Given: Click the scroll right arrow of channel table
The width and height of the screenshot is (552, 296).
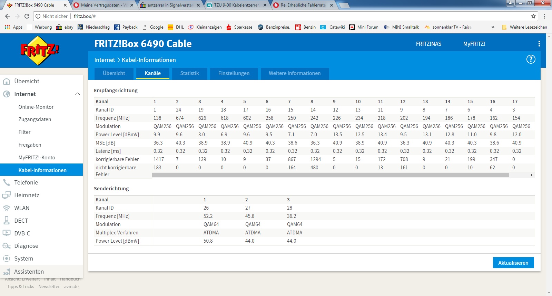Looking at the screenshot, I should click(x=532, y=175).
